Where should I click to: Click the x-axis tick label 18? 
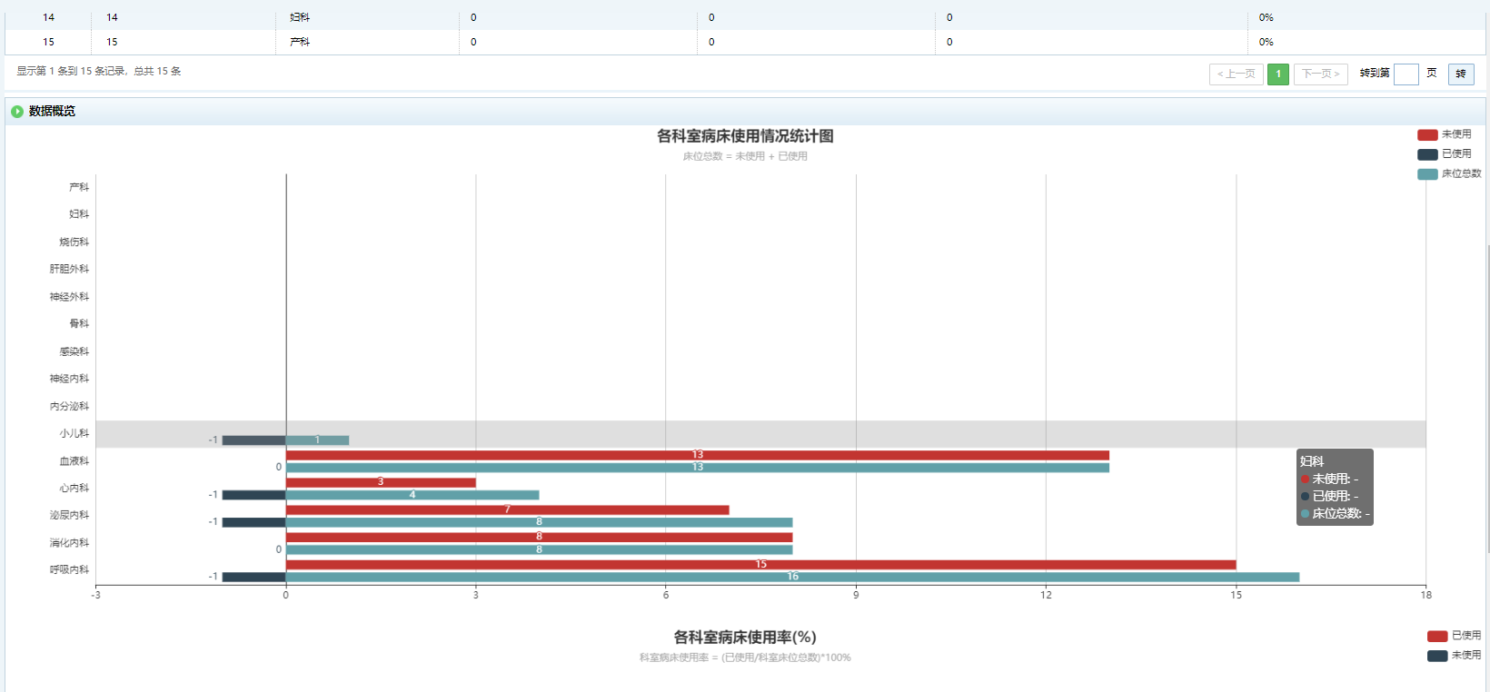[1426, 595]
